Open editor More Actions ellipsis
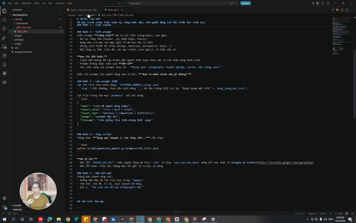The image size is (356, 223). (352, 10)
